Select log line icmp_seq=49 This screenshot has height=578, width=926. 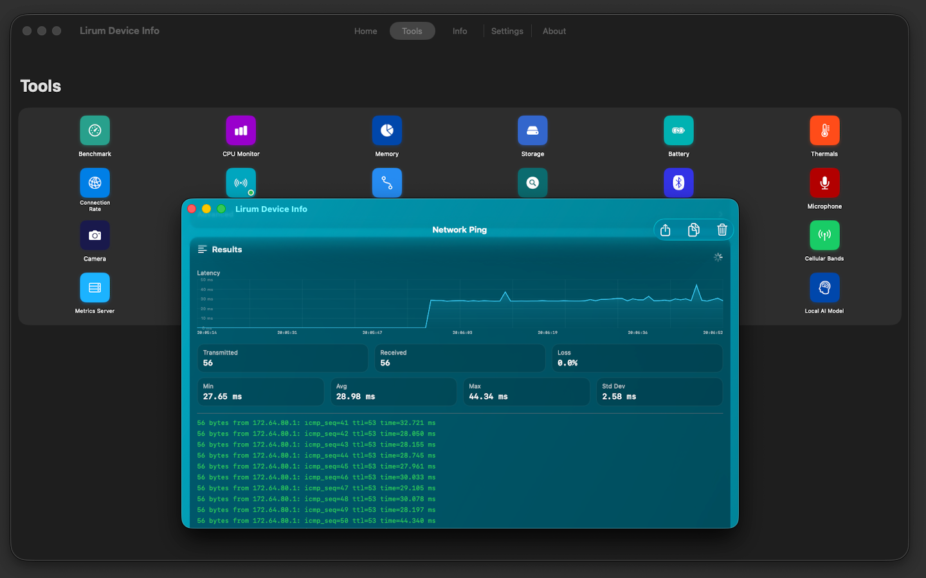click(x=316, y=510)
